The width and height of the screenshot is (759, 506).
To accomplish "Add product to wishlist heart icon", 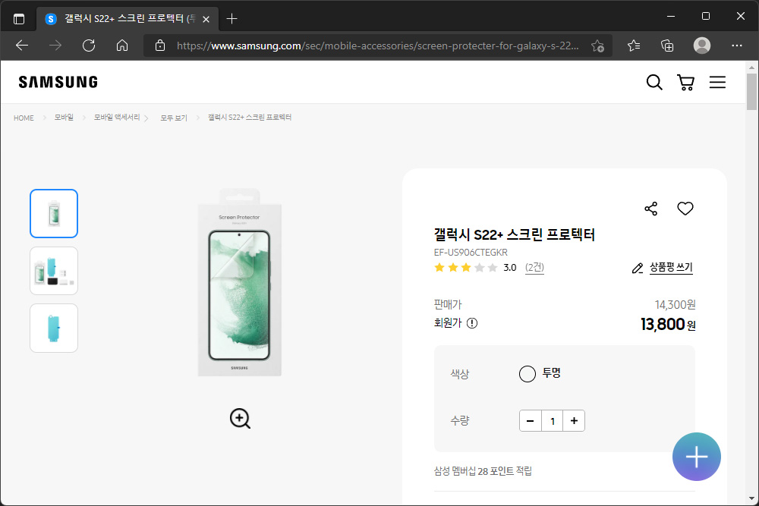I will tap(685, 209).
